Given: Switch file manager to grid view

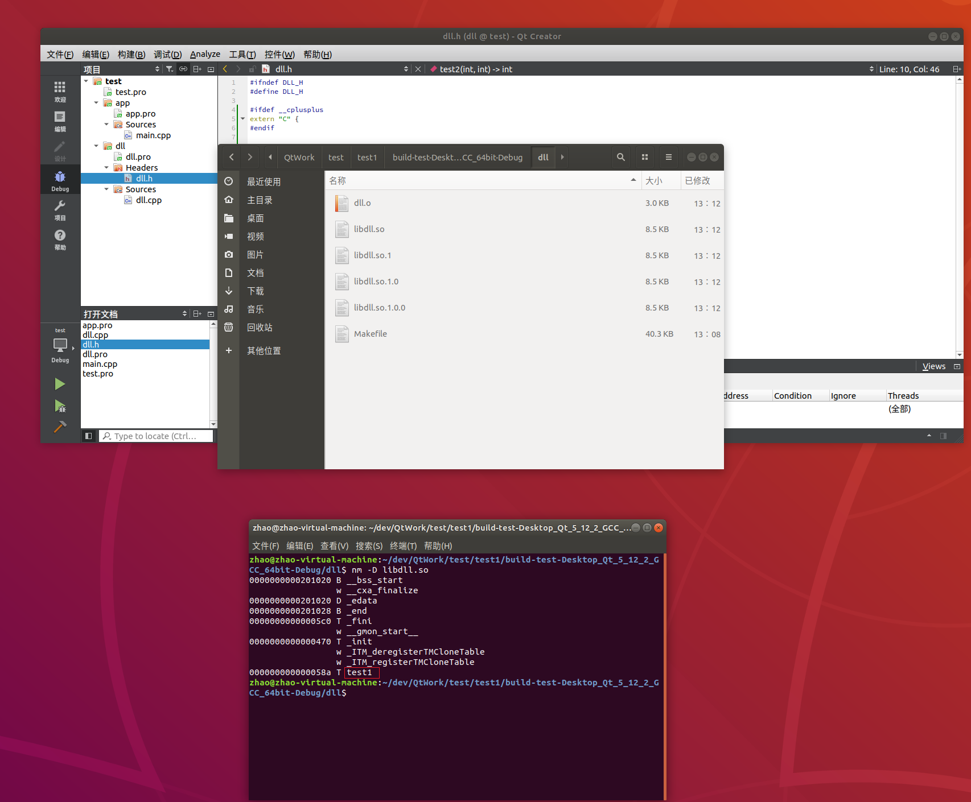Looking at the screenshot, I should [645, 157].
